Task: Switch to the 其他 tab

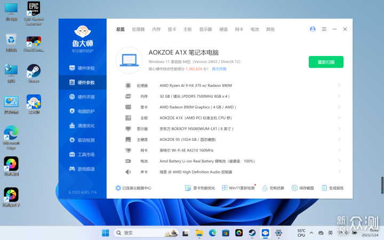Action: tap(270, 29)
